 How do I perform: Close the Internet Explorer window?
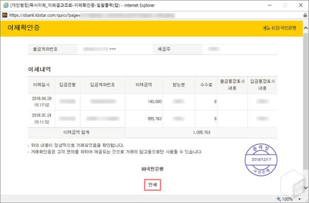coord(301,5)
